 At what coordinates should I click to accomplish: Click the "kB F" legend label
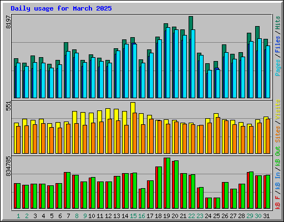[x=277, y=203]
